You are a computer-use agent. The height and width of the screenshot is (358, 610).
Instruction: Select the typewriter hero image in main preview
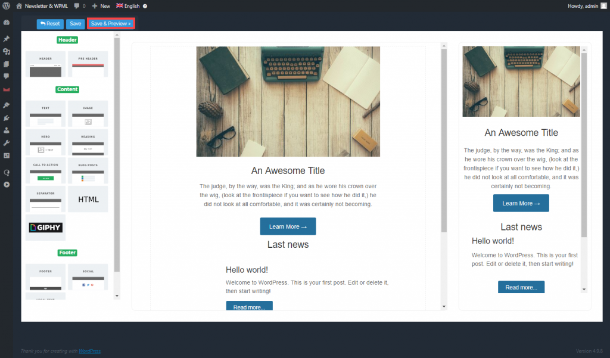click(288, 102)
